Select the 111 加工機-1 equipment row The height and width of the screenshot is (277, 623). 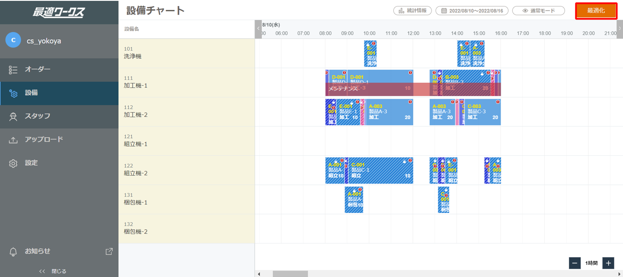point(186,83)
